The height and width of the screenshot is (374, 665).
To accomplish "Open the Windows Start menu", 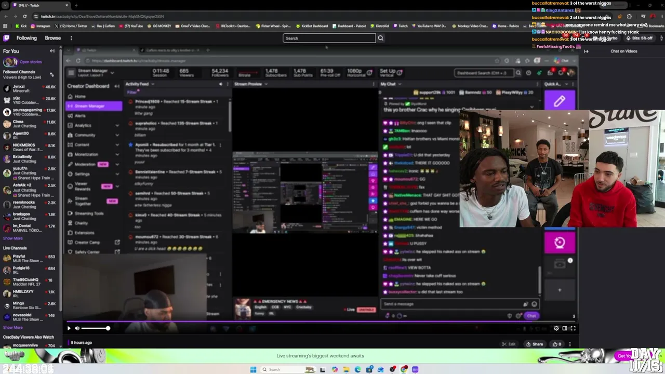I will [253, 369].
